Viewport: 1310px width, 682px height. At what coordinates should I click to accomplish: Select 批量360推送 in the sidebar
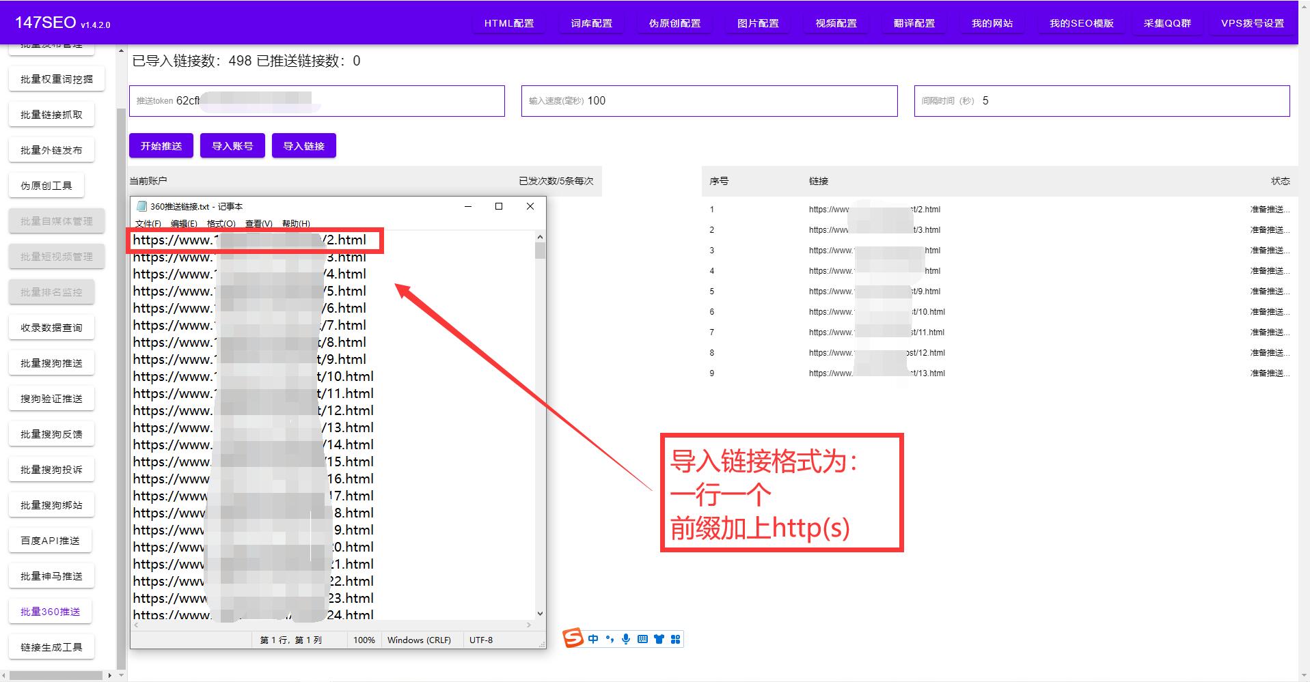[51, 611]
